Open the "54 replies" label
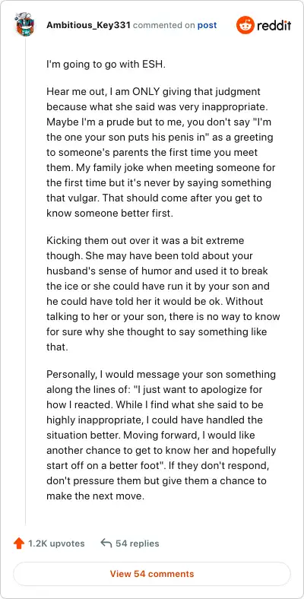The height and width of the screenshot is (599, 304). [137, 544]
